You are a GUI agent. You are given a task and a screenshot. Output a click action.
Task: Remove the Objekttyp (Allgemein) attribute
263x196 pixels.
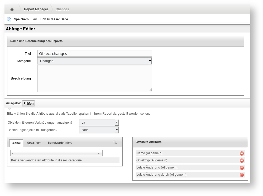tap(242, 161)
